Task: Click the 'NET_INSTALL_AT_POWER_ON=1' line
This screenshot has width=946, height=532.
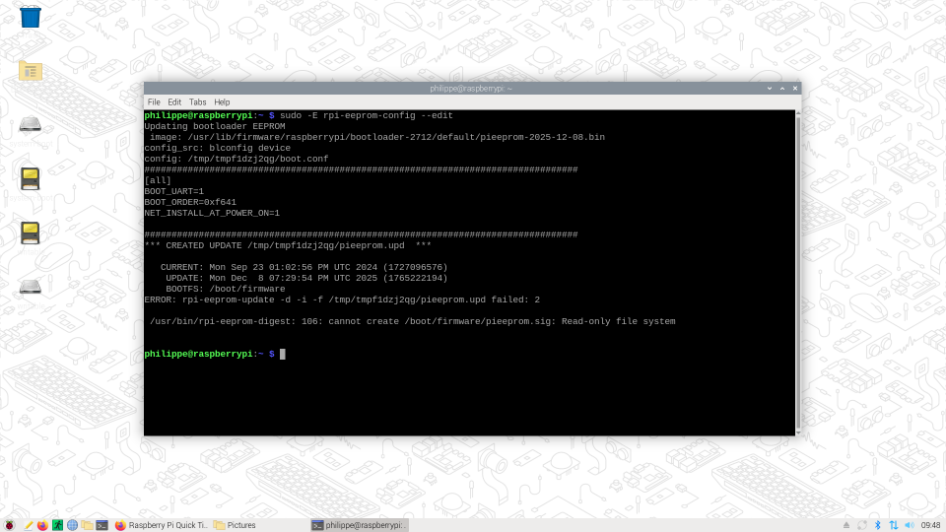Action: click(x=212, y=213)
